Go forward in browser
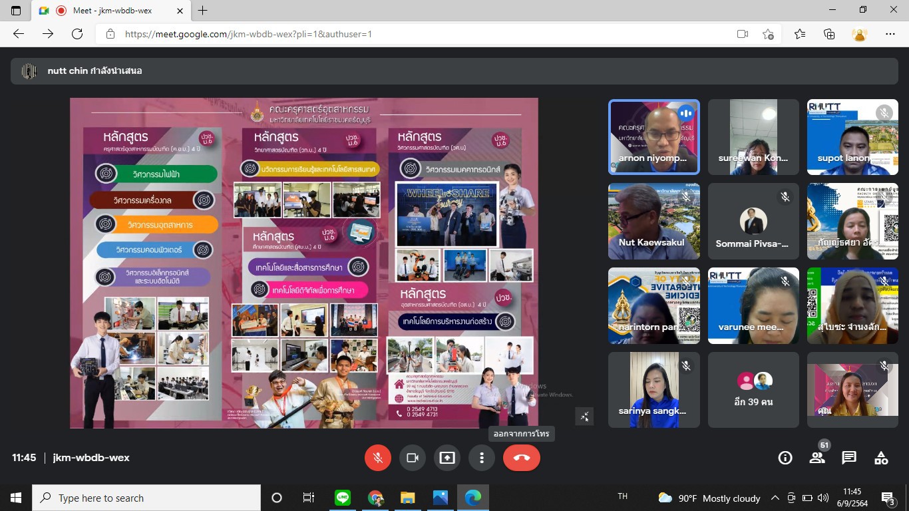This screenshot has width=909, height=511. coord(48,34)
